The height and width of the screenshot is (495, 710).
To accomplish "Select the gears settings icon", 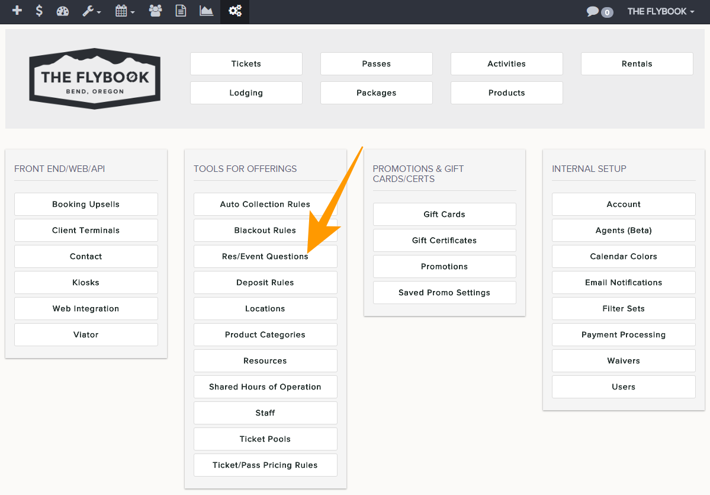I will click(234, 11).
